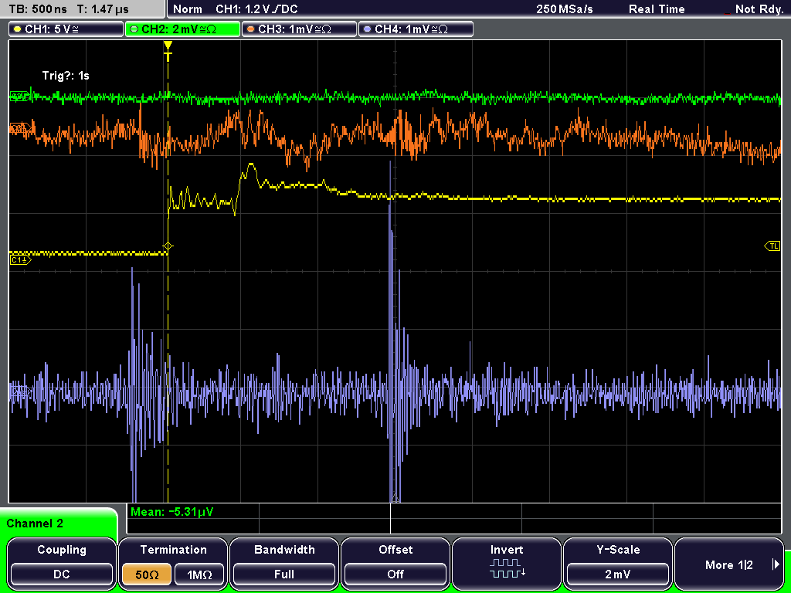Set termination to 1MΩ
This screenshot has height=593, width=791.
199,574
